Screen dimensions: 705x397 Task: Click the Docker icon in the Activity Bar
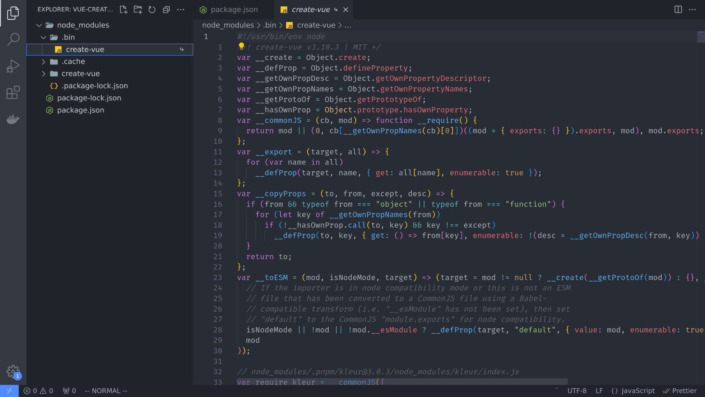pyautogui.click(x=13, y=119)
